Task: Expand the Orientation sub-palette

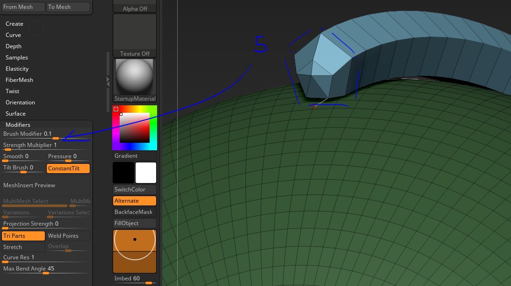Action: pyautogui.click(x=20, y=103)
